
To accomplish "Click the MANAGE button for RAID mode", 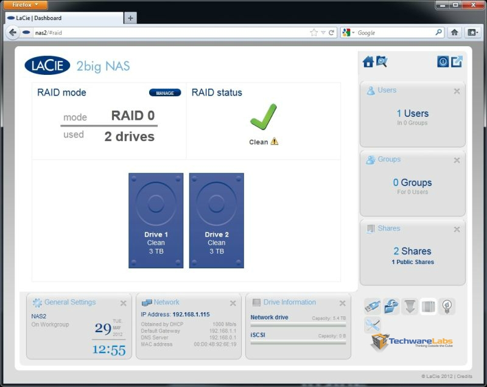I will click(x=165, y=93).
